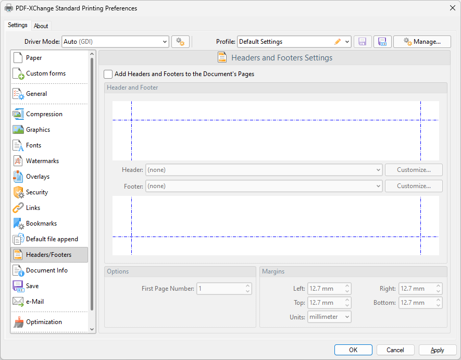Viewport: 461px width, 360px height.
Task: Open the Profile dropdown arrow
Action: tap(347, 42)
